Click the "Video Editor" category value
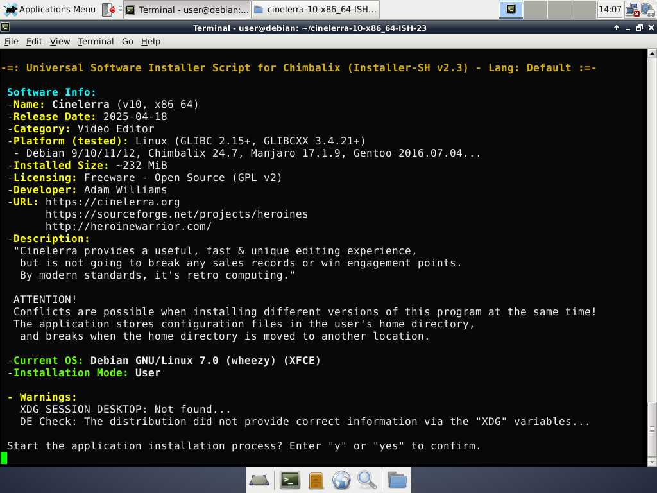This screenshot has height=493, width=657. 115,128
